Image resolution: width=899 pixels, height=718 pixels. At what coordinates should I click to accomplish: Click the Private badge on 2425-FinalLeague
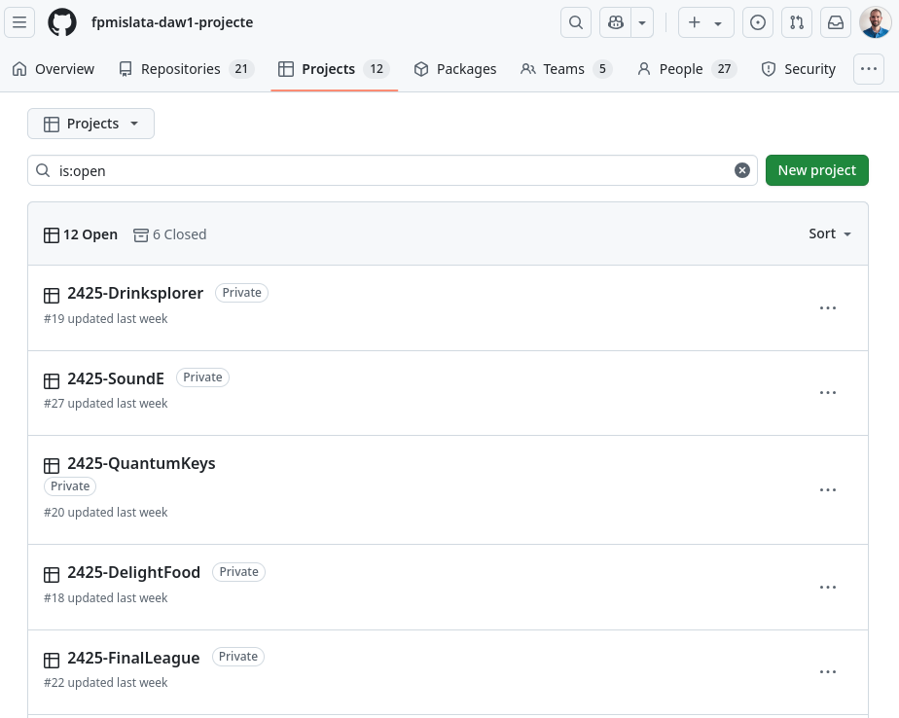click(x=238, y=657)
